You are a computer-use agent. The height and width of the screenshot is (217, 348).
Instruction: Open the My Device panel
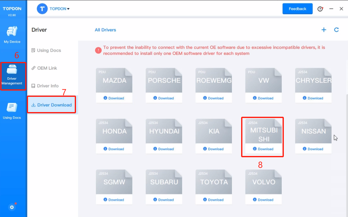[x=12, y=34]
